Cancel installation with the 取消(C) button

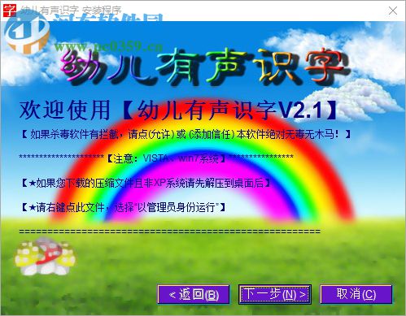click(356, 294)
